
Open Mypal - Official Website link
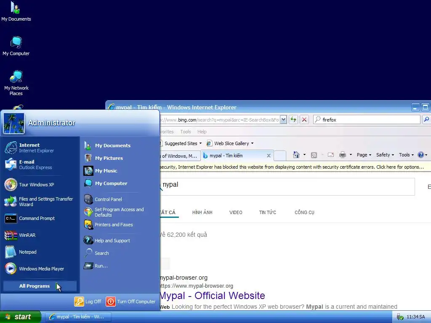click(x=212, y=296)
